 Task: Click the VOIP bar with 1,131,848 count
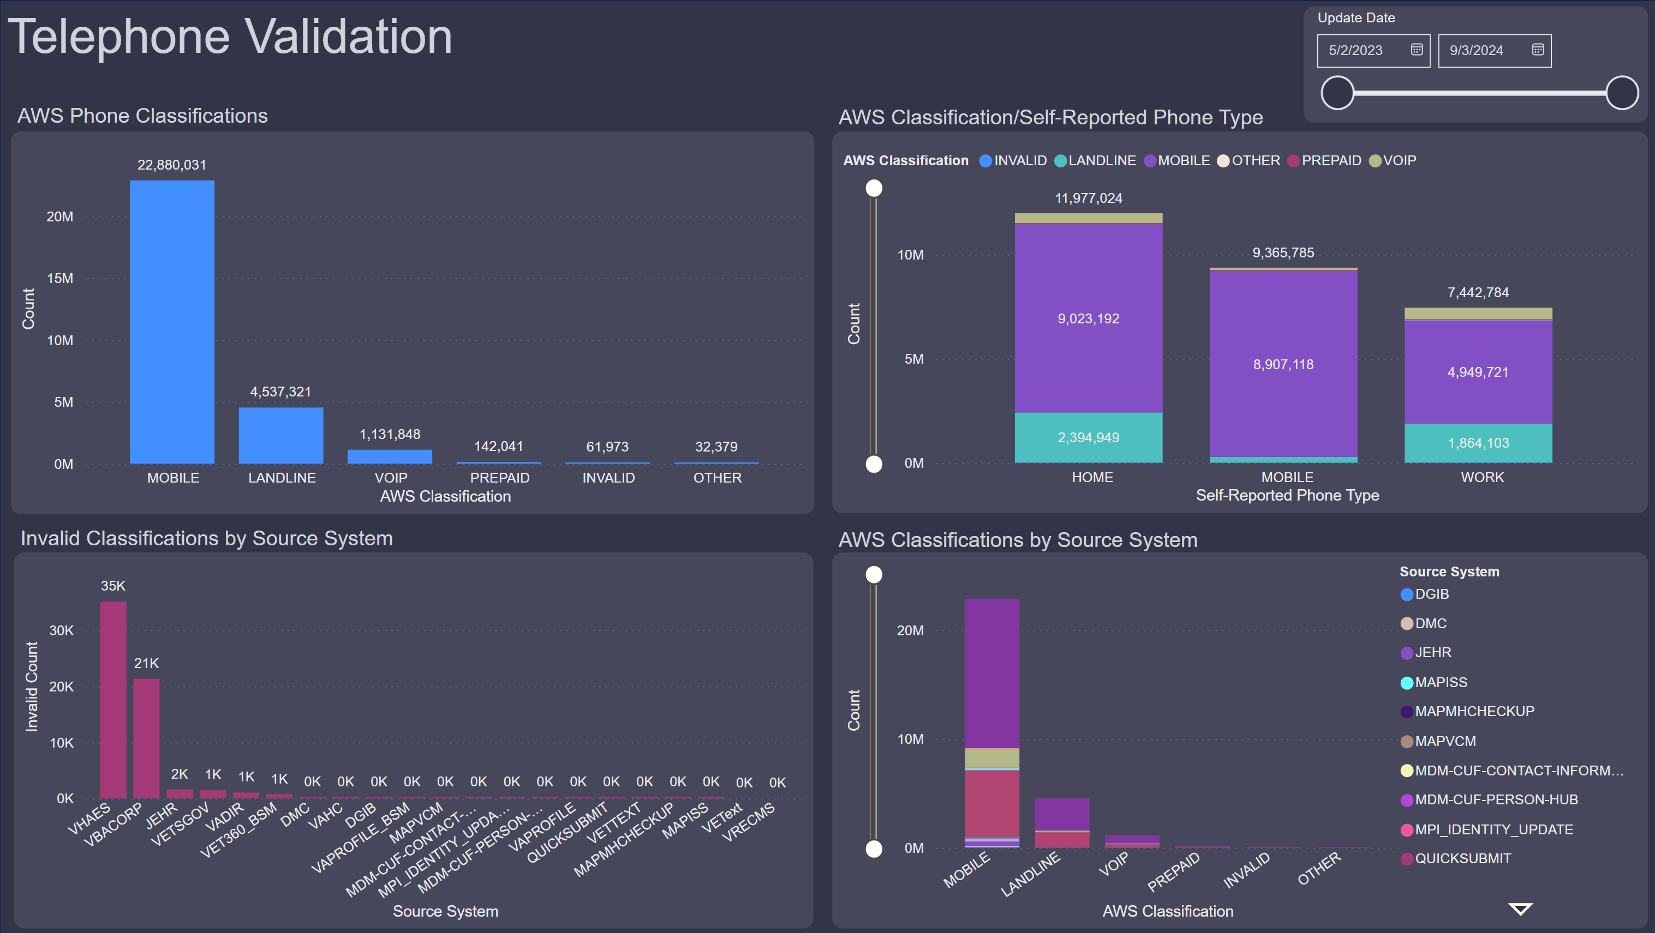390,456
